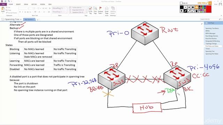Switch to the INSERT ribbon tab
Image resolution: width=223 pixels, height=125 pixels.
tap(18, 4)
